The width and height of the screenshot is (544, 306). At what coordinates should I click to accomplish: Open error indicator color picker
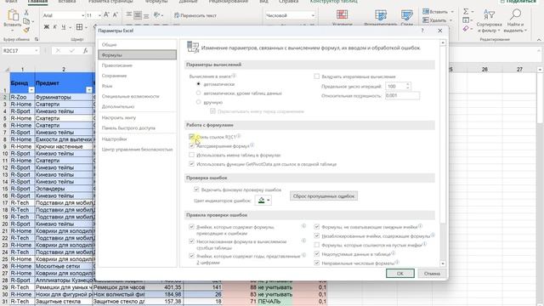263,201
